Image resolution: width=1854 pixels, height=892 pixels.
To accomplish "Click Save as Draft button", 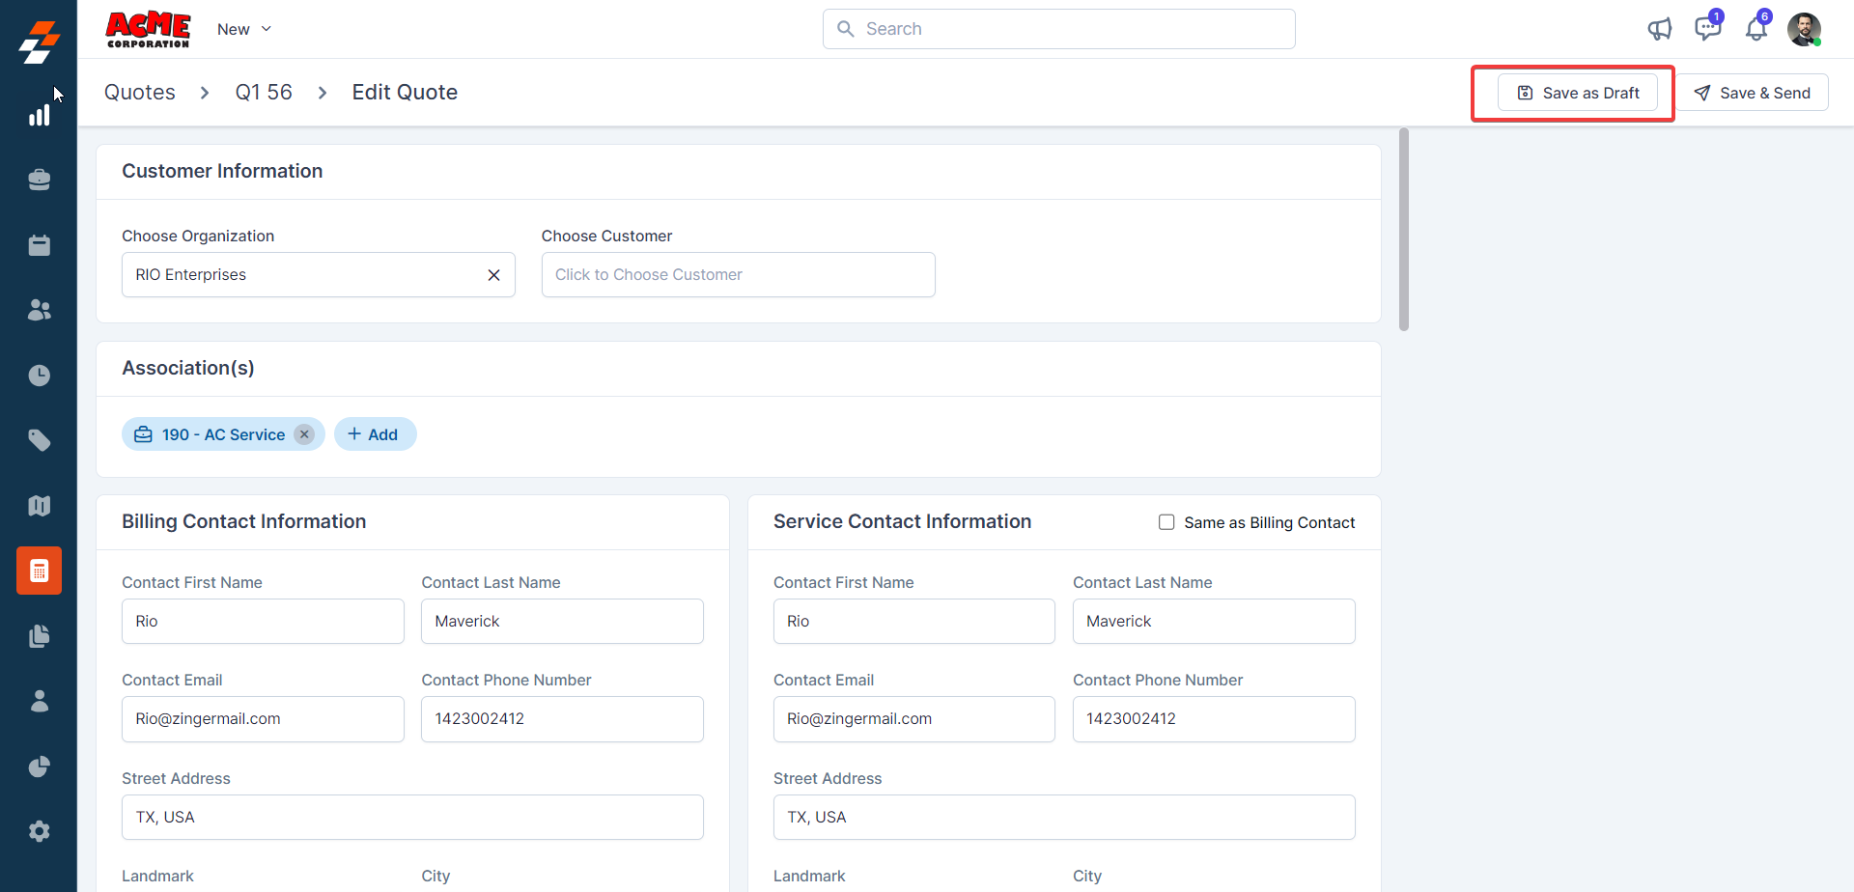I will 1577,93.
